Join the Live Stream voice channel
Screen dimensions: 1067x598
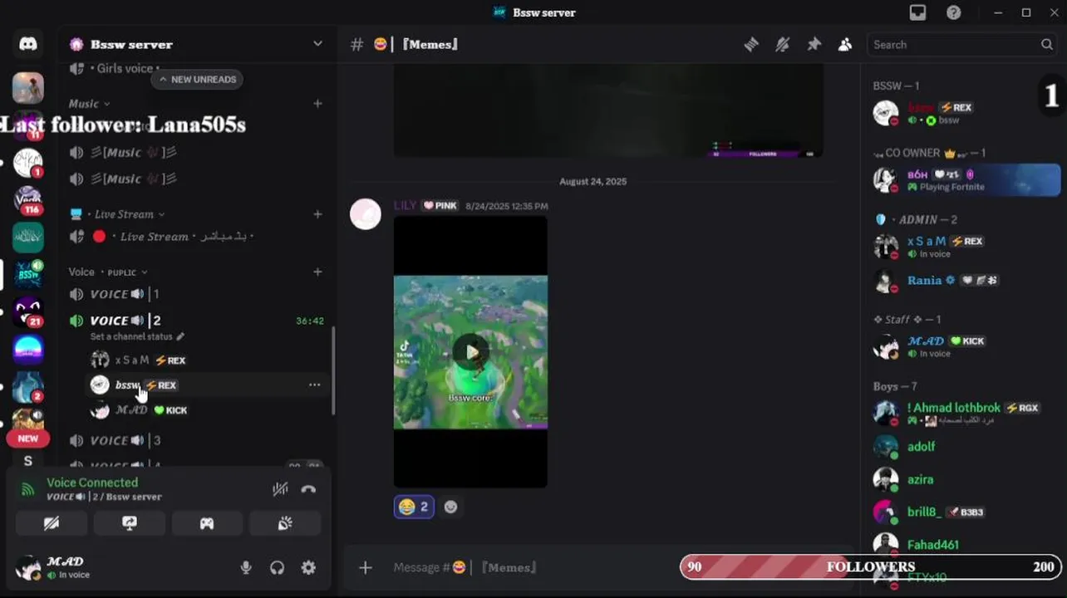(x=196, y=237)
